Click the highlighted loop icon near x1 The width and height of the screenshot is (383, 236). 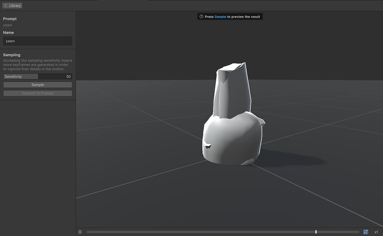[366, 232]
